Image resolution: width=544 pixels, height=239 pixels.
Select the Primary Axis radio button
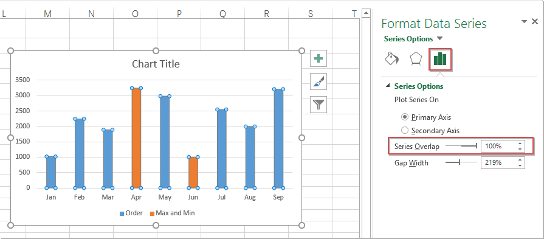click(405, 117)
